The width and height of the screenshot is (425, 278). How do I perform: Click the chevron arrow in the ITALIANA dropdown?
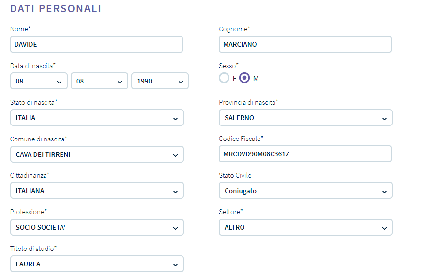tap(175, 192)
